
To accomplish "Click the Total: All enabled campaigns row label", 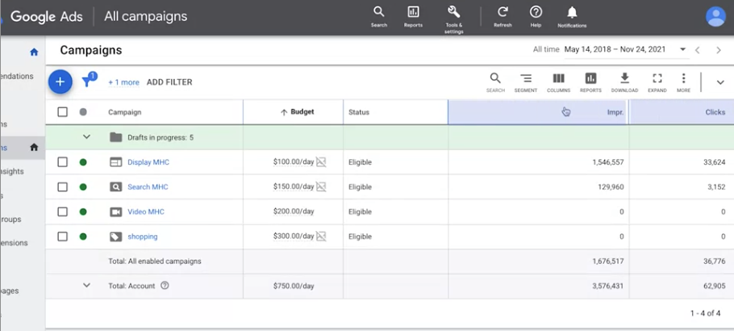I will [155, 262].
